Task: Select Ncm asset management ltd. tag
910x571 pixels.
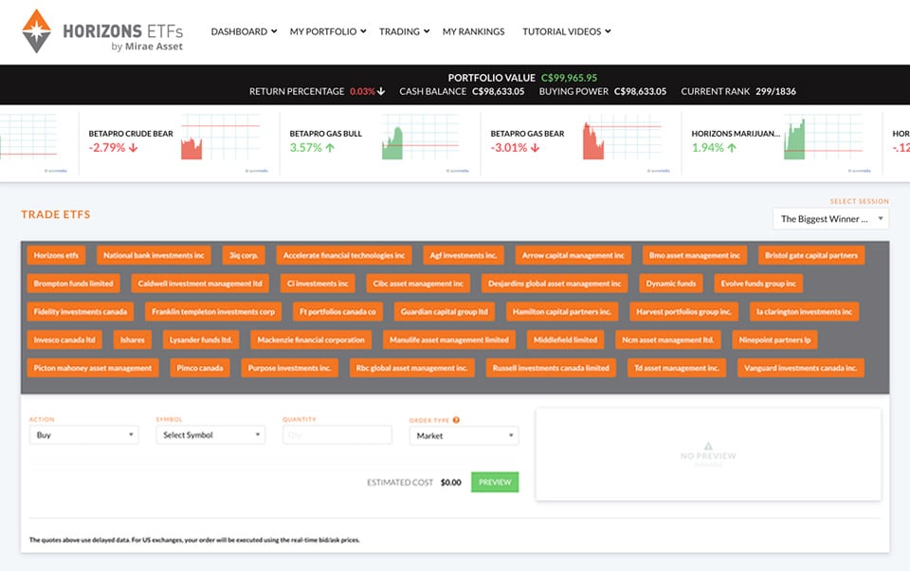Action: [x=668, y=340]
